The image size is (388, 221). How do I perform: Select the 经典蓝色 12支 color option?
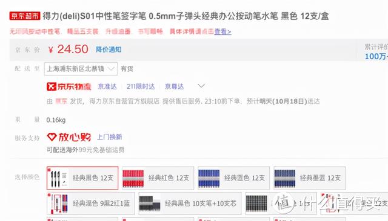click(x=233, y=178)
